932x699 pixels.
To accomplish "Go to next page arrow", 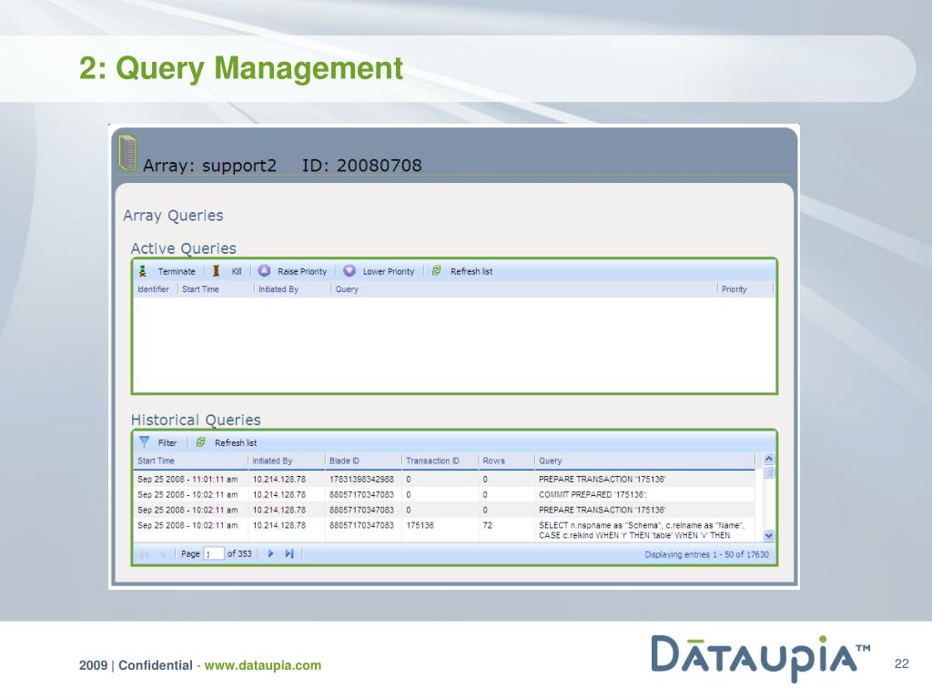I will [271, 553].
